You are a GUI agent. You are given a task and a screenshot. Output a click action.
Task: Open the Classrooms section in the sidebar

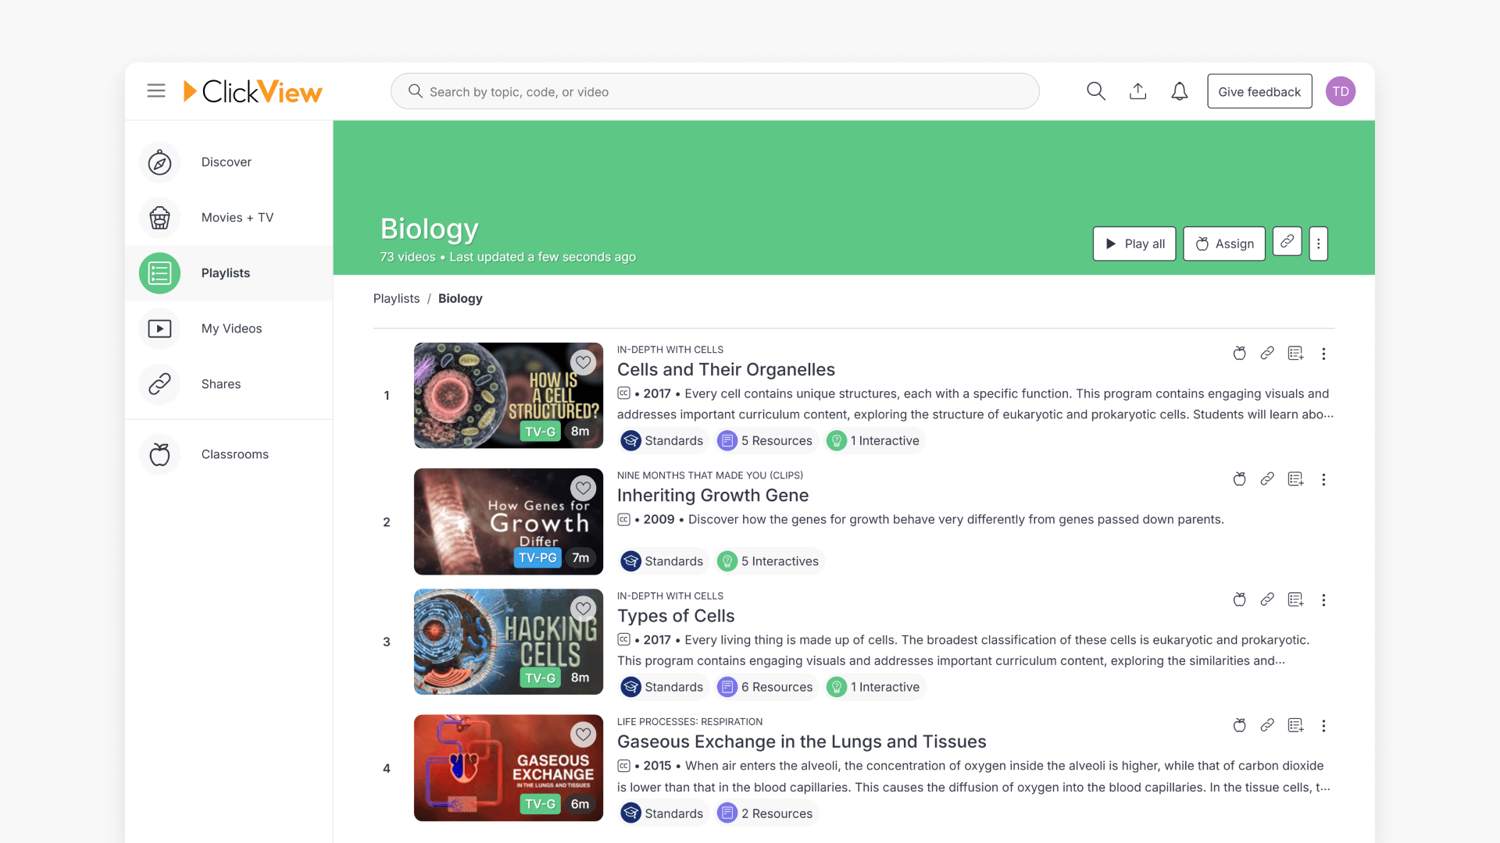coord(234,454)
